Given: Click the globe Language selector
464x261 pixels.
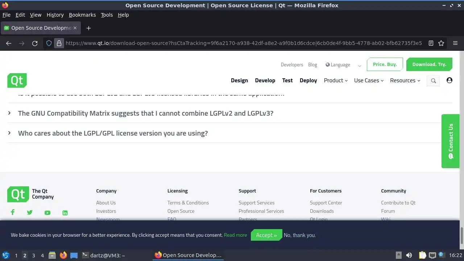Looking at the screenshot, I should 338,65.
